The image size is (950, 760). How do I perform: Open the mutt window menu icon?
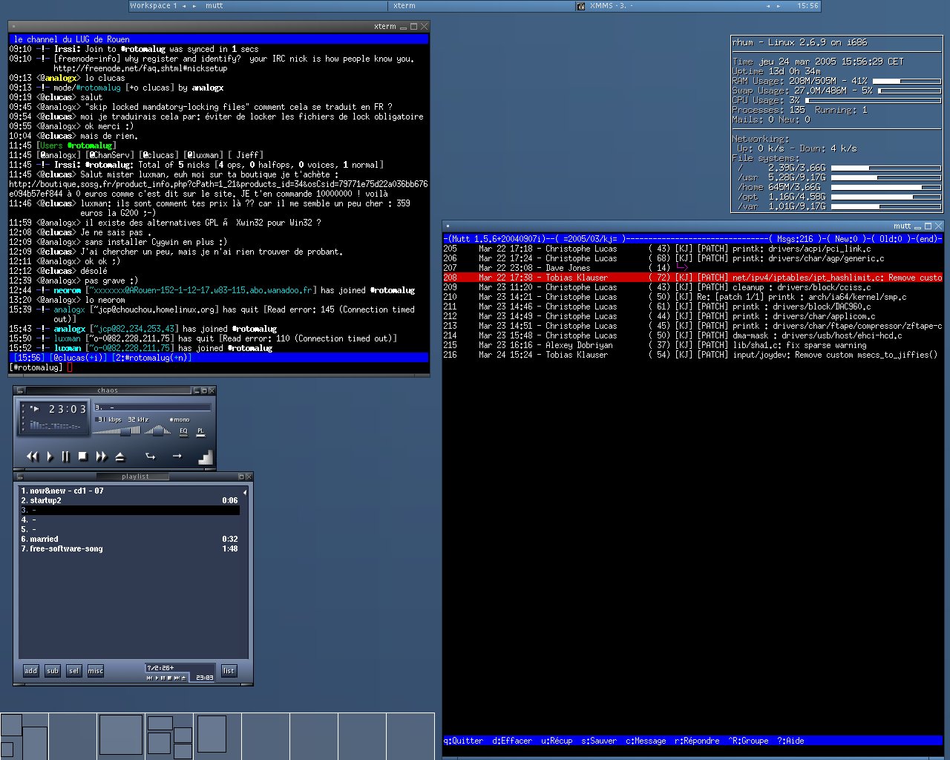click(x=448, y=226)
